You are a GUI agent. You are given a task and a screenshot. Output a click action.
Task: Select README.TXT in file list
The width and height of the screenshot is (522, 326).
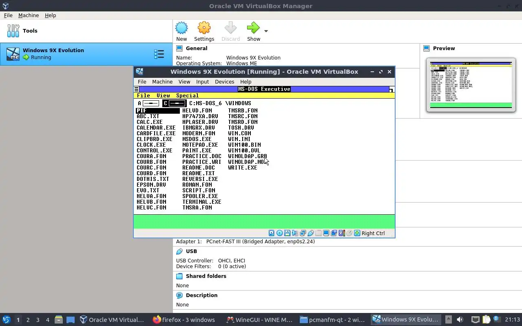pyautogui.click(x=199, y=173)
